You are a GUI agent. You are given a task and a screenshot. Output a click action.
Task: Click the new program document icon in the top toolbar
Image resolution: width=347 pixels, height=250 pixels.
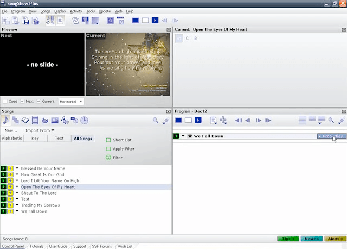pos(5,21)
